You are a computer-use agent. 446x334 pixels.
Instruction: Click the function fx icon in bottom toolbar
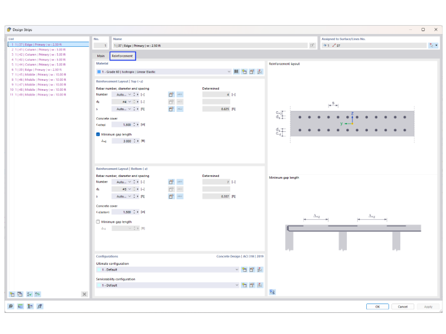point(39,306)
